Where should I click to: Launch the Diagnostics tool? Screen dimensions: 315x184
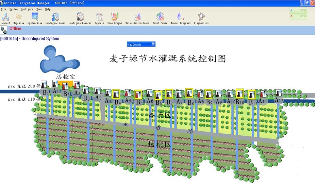[x=201, y=18]
